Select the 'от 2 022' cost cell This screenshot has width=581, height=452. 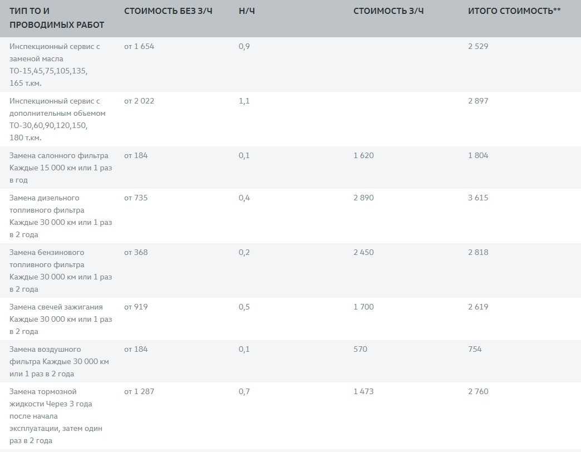tap(139, 101)
